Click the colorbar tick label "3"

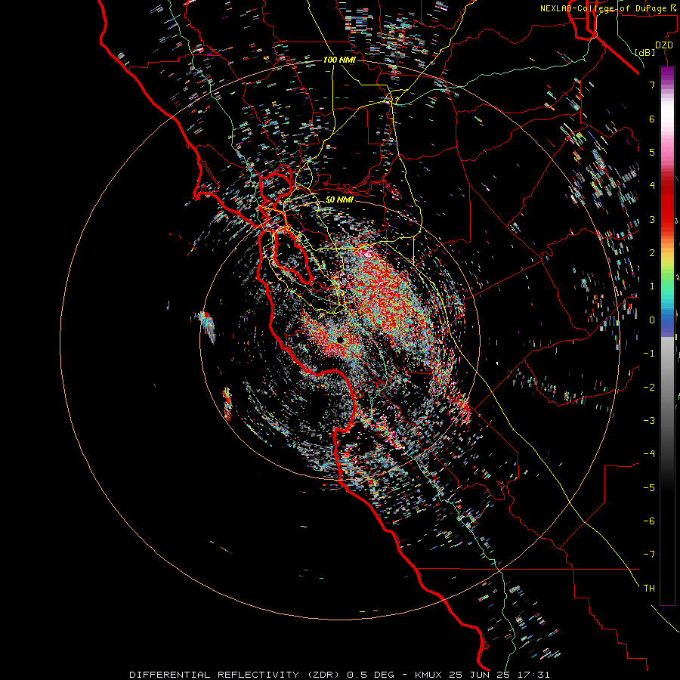652,219
